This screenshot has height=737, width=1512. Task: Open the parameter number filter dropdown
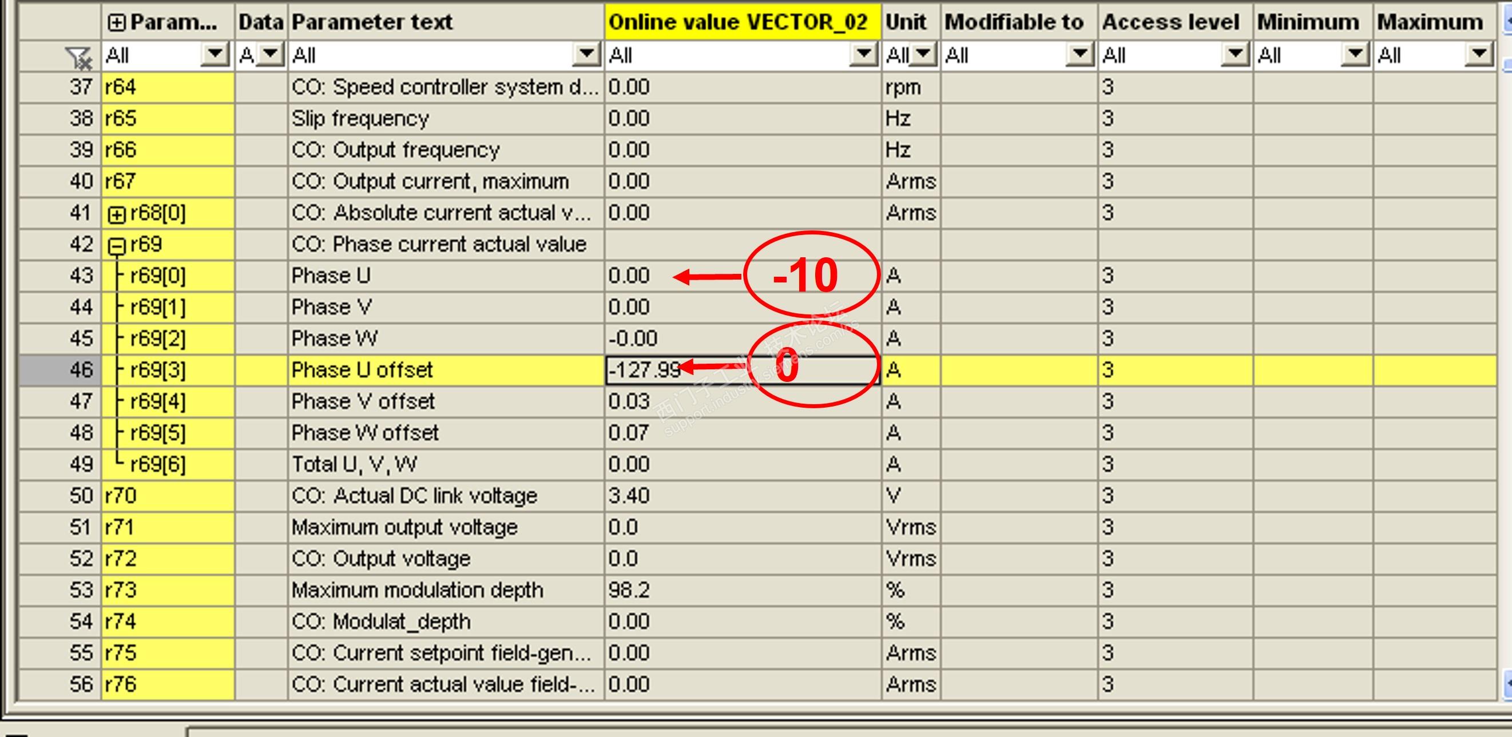coord(215,55)
